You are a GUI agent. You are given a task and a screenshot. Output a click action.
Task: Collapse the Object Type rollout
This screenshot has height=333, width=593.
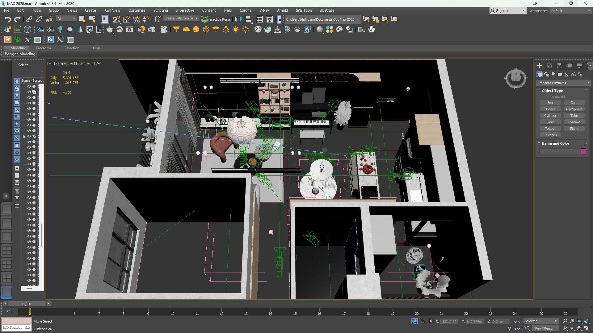point(552,91)
